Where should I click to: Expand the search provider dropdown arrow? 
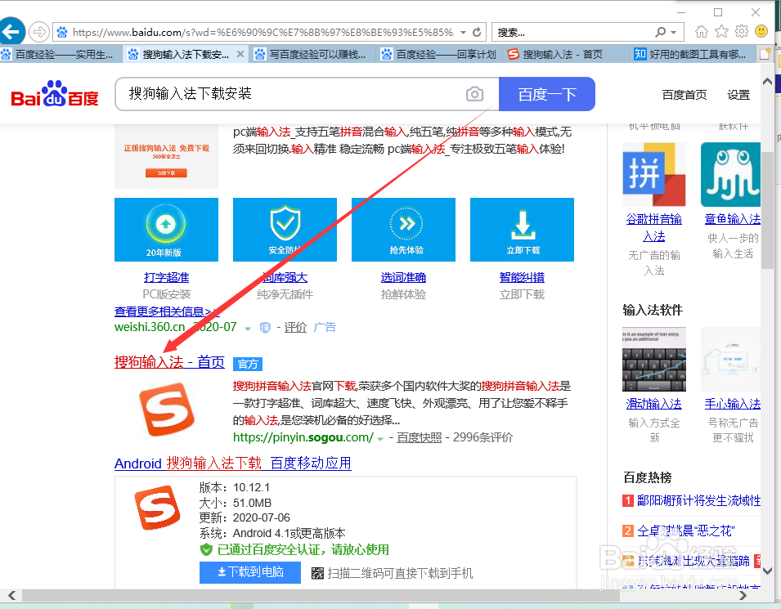673,33
